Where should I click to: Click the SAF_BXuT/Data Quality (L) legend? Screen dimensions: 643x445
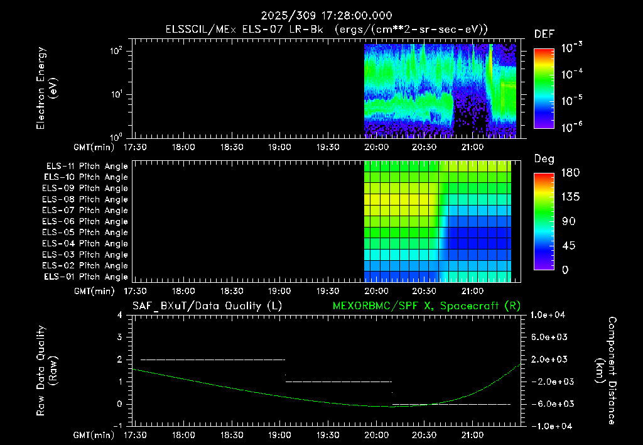(x=207, y=306)
